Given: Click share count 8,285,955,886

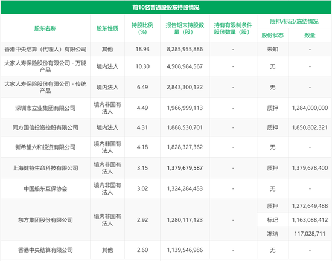Looking at the screenshot, I should click(185, 49).
